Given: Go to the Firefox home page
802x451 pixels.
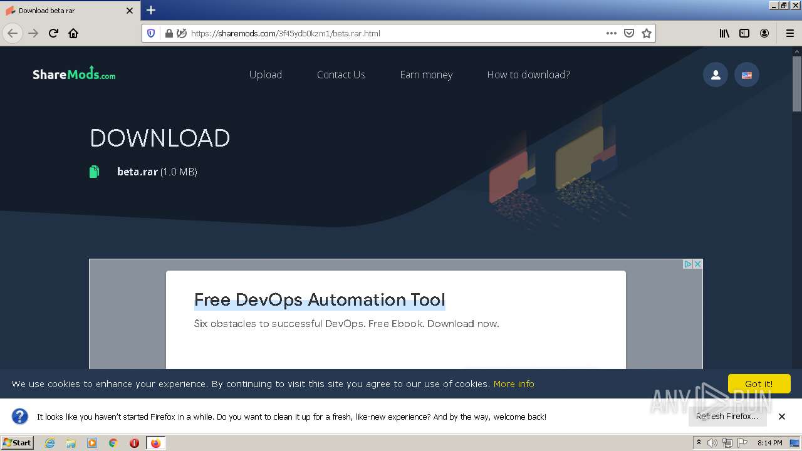Looking at the screenshot, I should 73,33.
